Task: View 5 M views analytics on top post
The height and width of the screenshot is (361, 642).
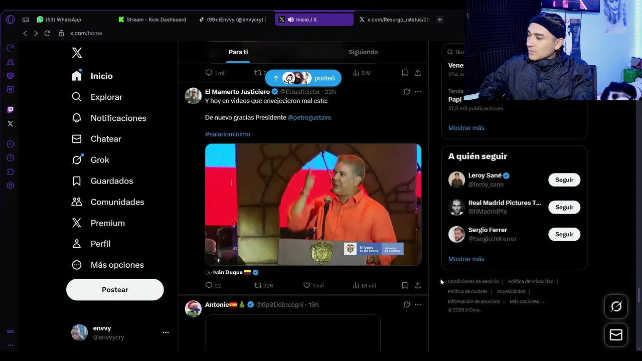Action: (x=362, y=73)
